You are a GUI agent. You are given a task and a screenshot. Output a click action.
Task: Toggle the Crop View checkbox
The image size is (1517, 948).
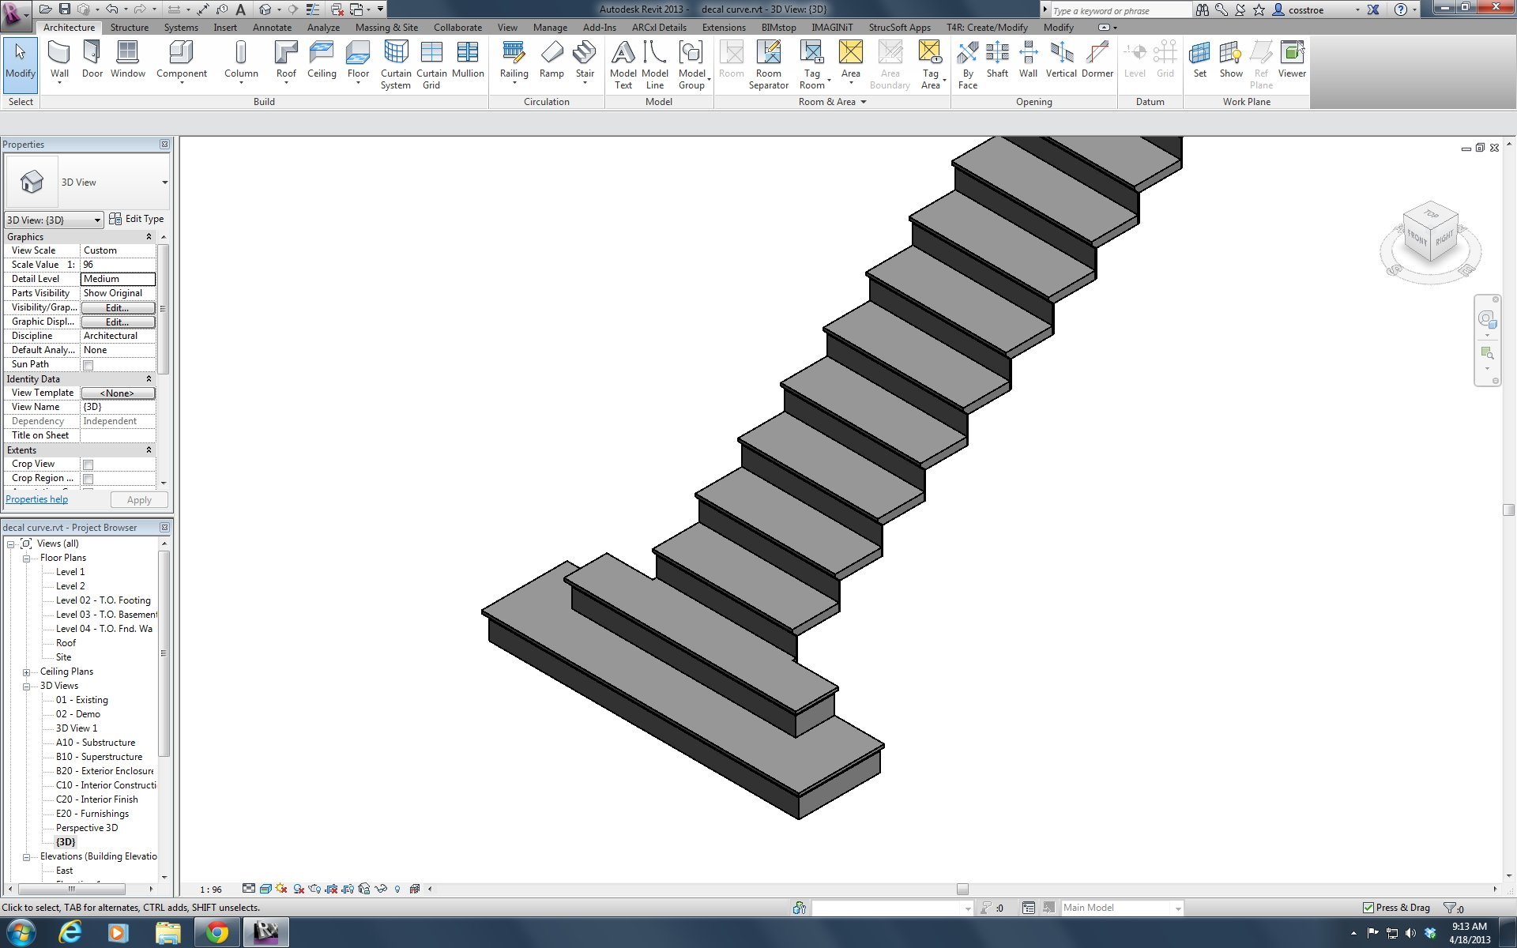point(88,465)
